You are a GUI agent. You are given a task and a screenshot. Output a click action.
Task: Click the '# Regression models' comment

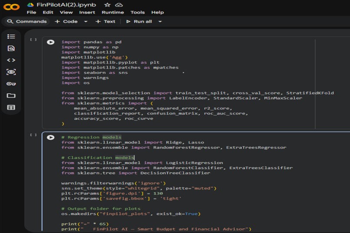tap(92, 137)
